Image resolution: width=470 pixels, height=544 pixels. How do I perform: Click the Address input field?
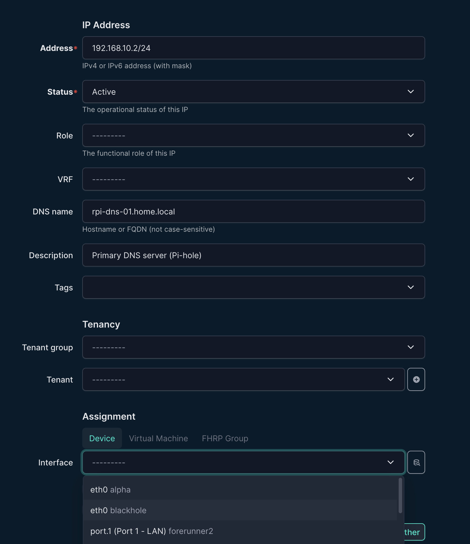click(253, 48)
